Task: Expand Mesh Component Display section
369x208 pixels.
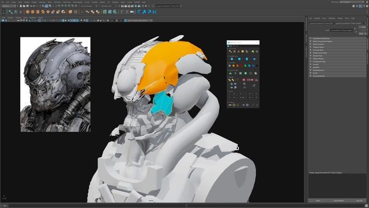Action: pyautogui.click(x=337, y=41)
